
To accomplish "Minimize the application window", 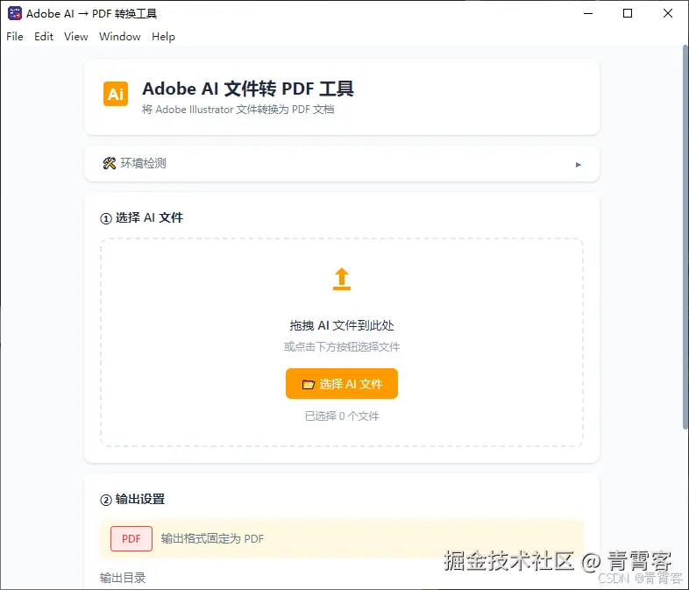I will pos(588,14).
